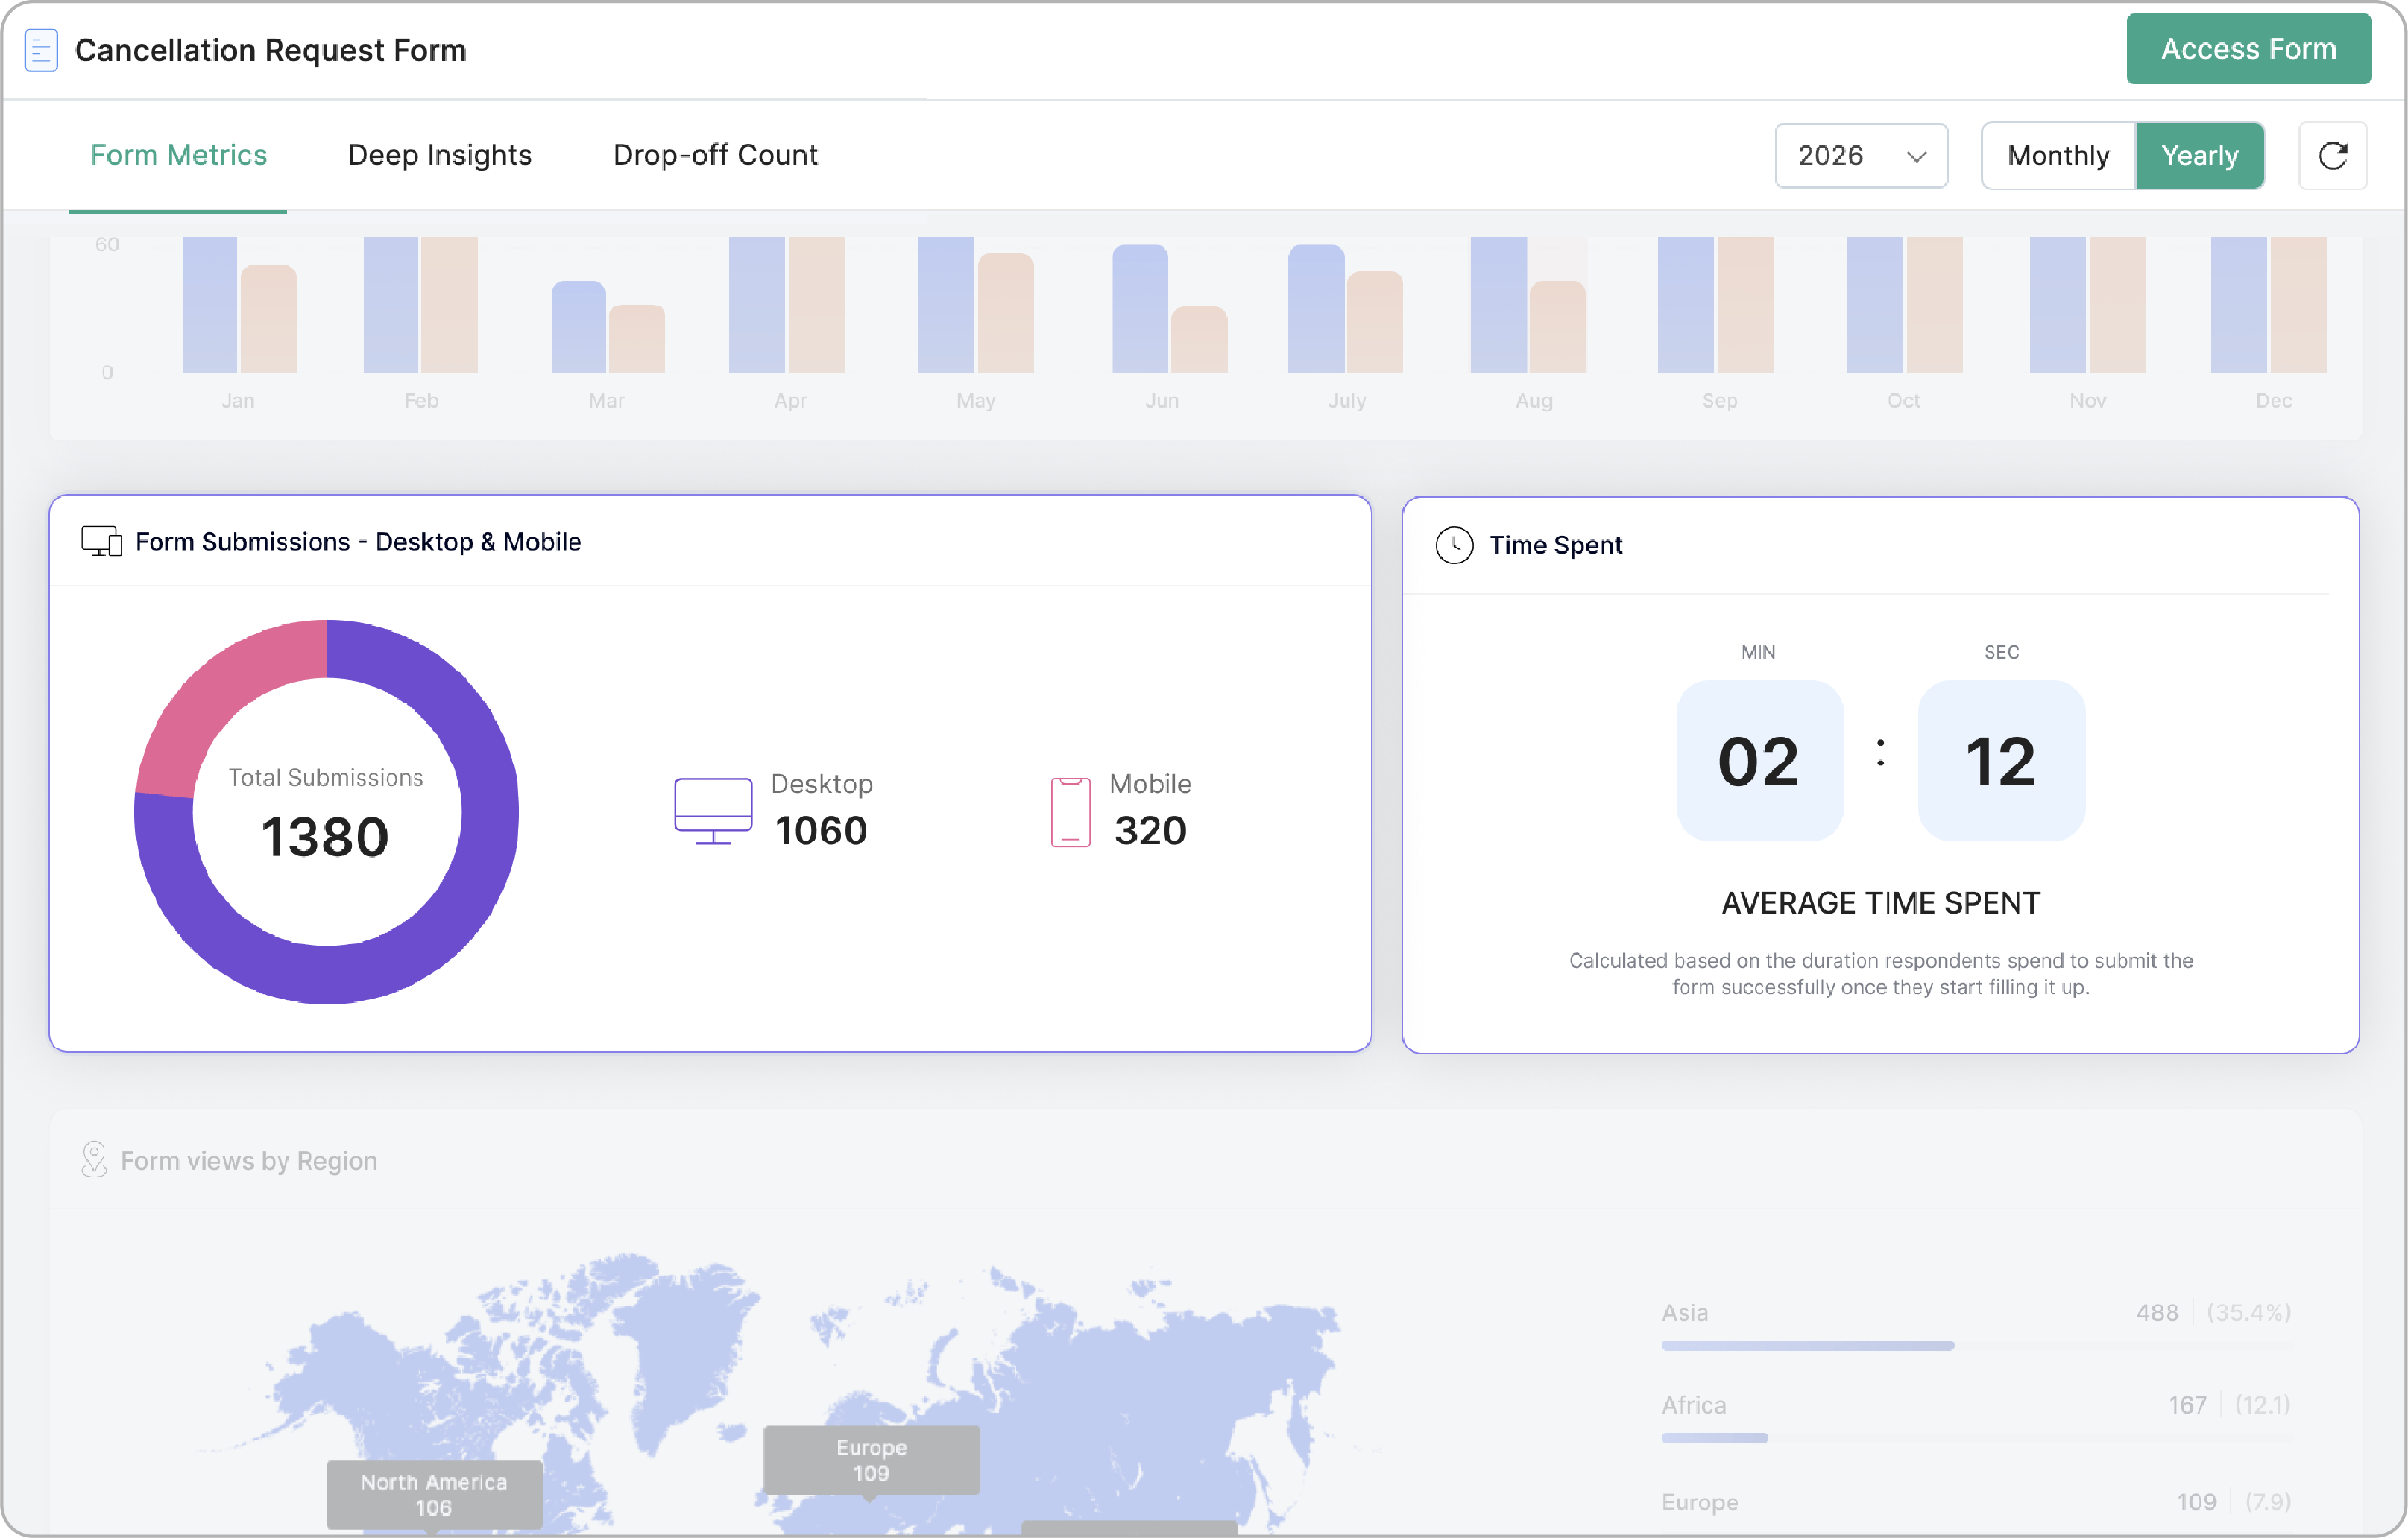Click the refresh icon
The width and height of the screenshot is (2408, 1538).
[2332, 156]
